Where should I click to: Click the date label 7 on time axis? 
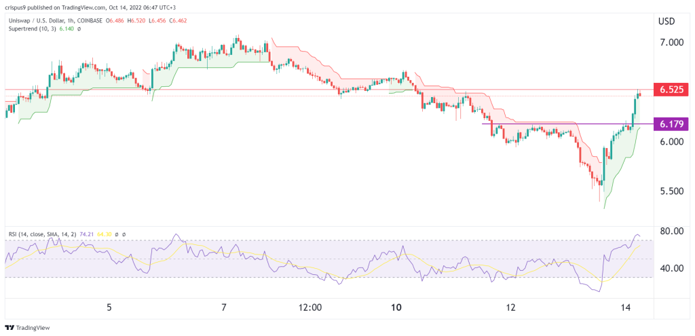click(224, 307)
